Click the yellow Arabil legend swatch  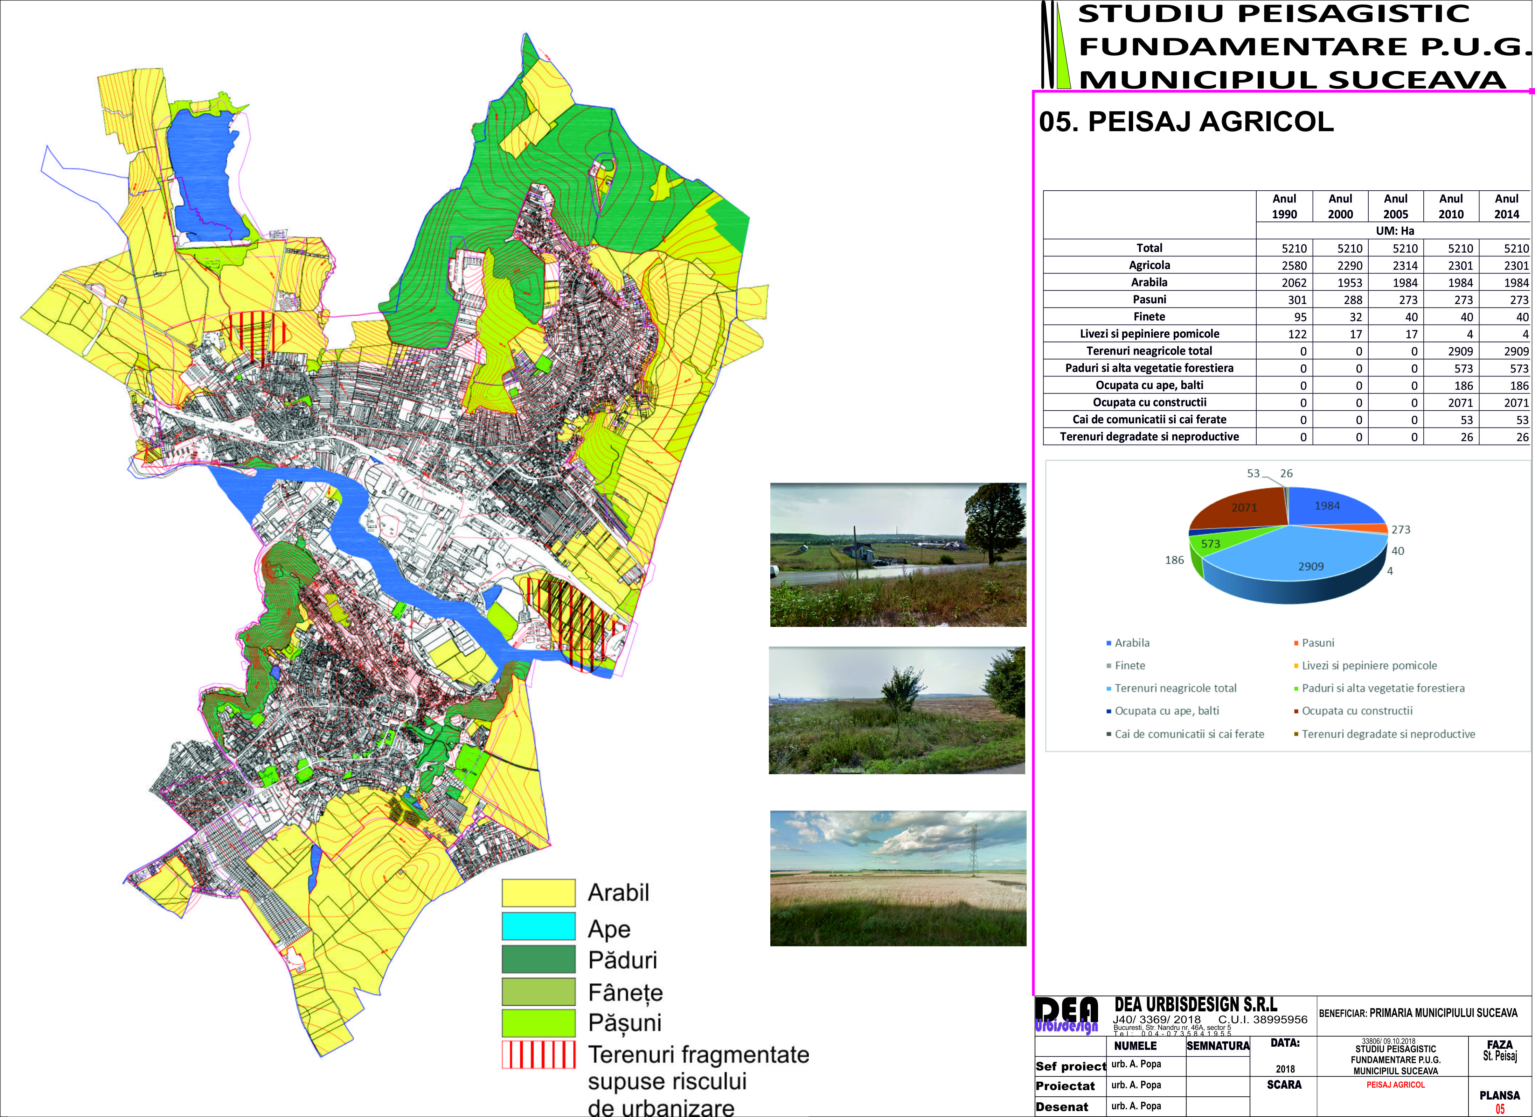pyautogui.click(x=538, y=892)
